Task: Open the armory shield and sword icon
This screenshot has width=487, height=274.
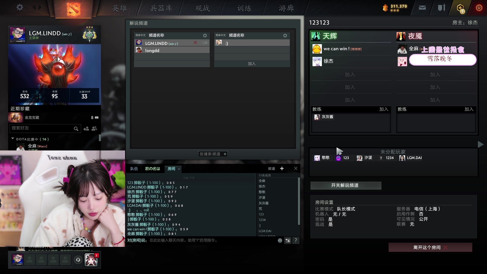Action: click(442, 8)
